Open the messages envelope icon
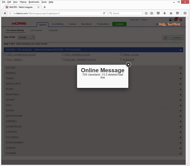Screen dimensions: 190x166 click(175, 20)
